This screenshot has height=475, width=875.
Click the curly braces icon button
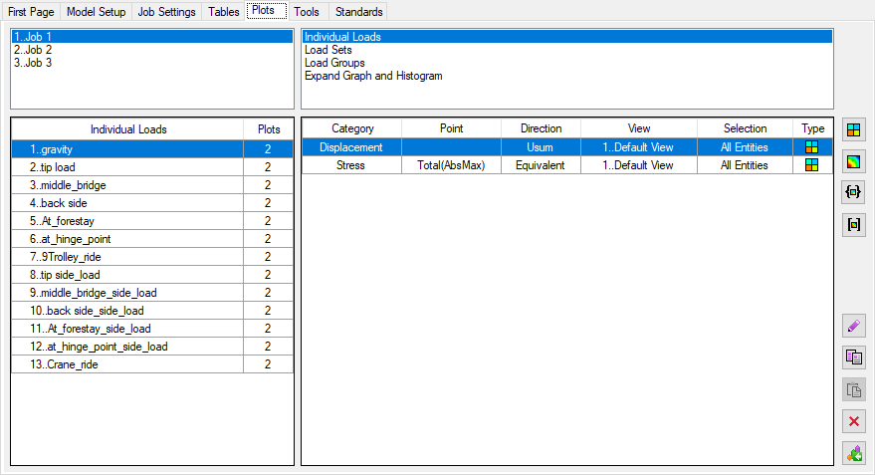point(853,193)
